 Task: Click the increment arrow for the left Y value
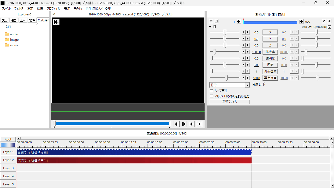click(248, 39)
